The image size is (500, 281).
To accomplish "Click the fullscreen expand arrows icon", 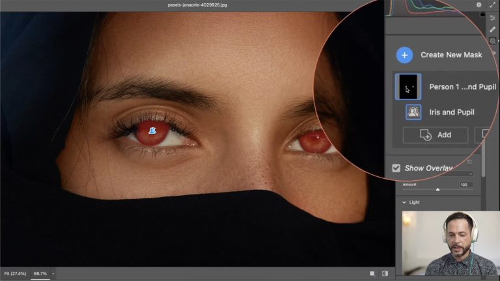I will (493, 5).
